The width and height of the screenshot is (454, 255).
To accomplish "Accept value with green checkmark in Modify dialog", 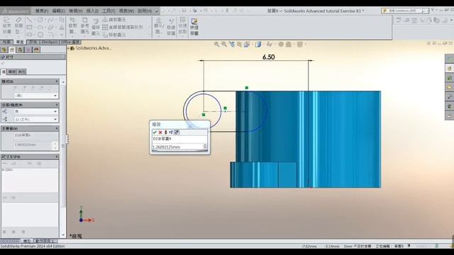I will [155, 132].
